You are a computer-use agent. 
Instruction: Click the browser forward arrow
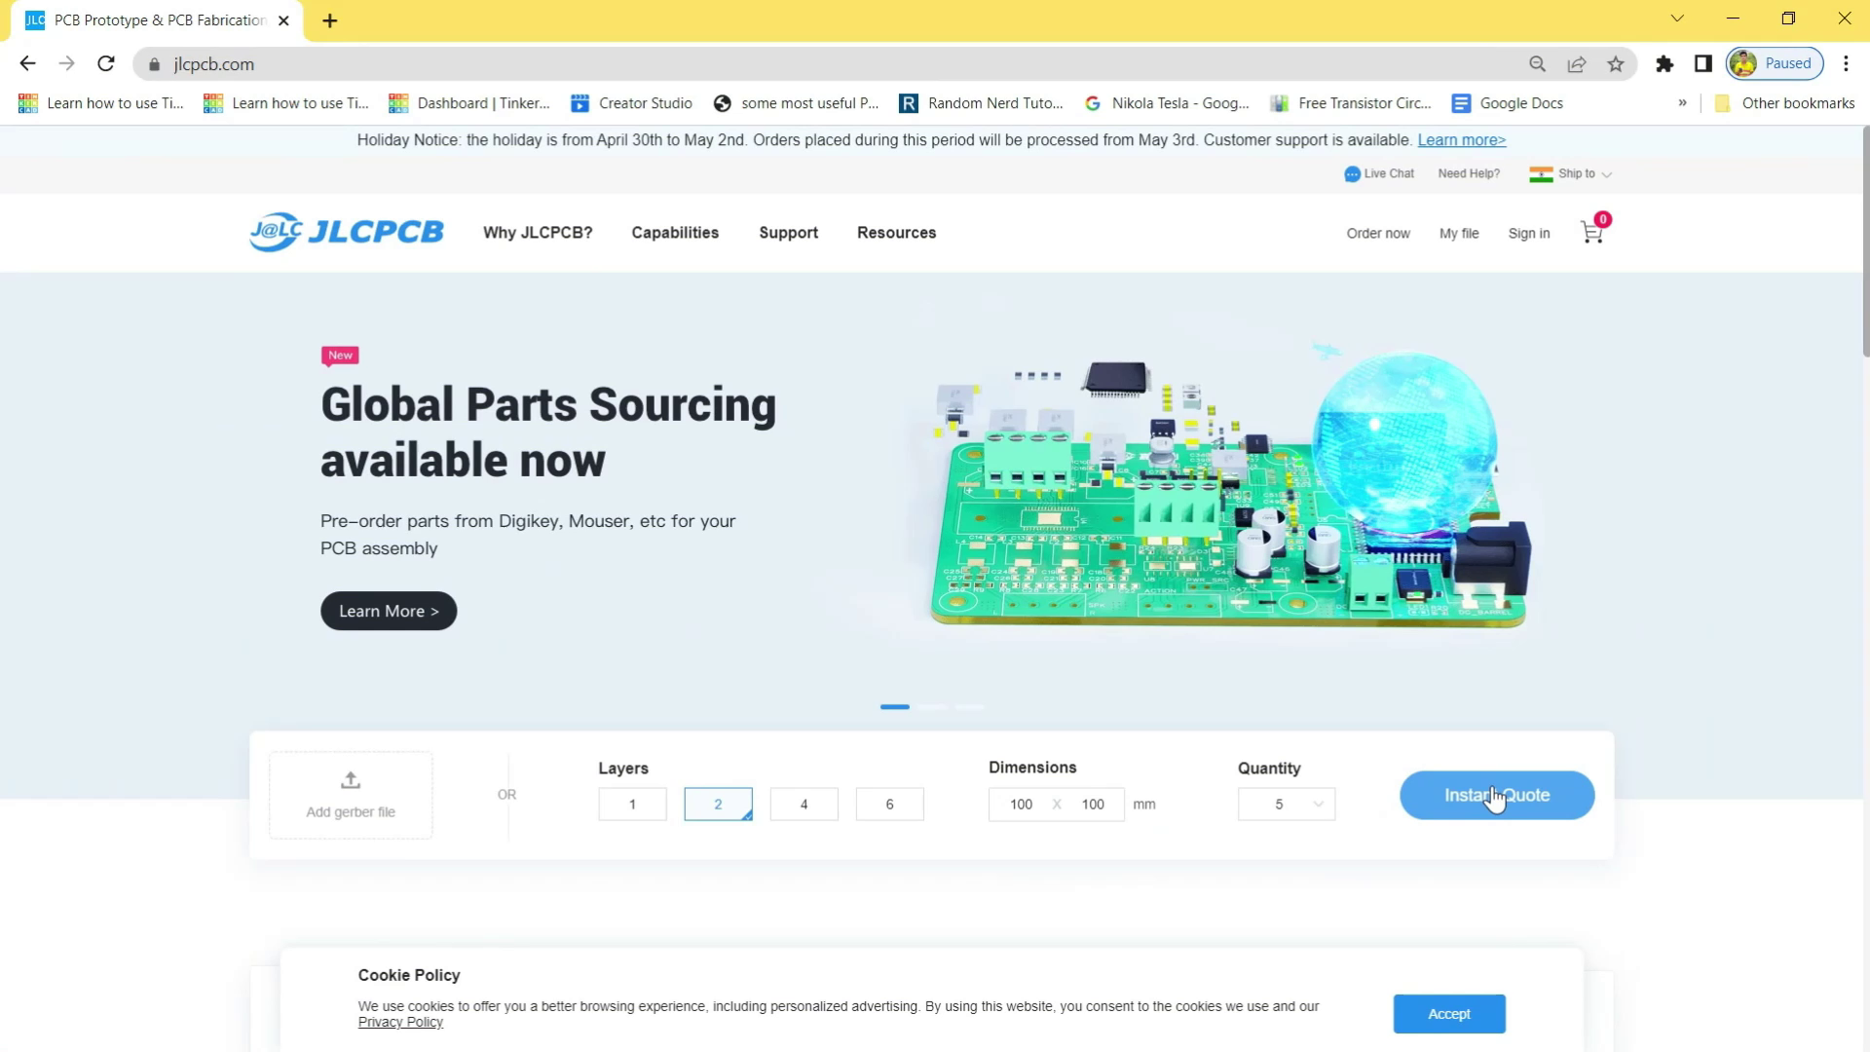coord(66,64)
